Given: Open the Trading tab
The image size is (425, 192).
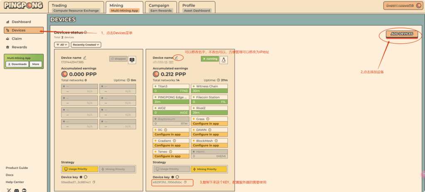Looking at the screenshot, I should coord(76,7).
